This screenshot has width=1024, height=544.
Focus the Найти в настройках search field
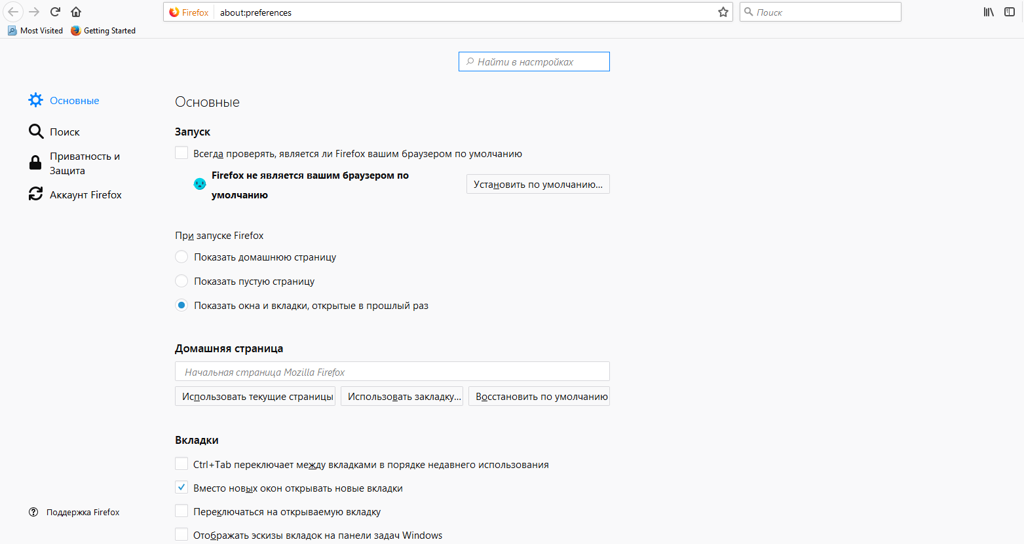coord(534,62)
